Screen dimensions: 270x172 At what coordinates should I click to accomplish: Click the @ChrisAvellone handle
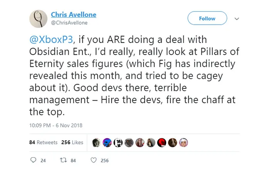point(69,23)
